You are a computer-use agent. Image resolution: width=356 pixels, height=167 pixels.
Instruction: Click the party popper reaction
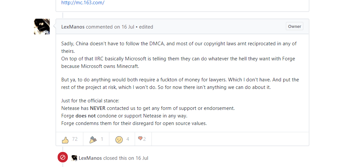coord(96,139)
